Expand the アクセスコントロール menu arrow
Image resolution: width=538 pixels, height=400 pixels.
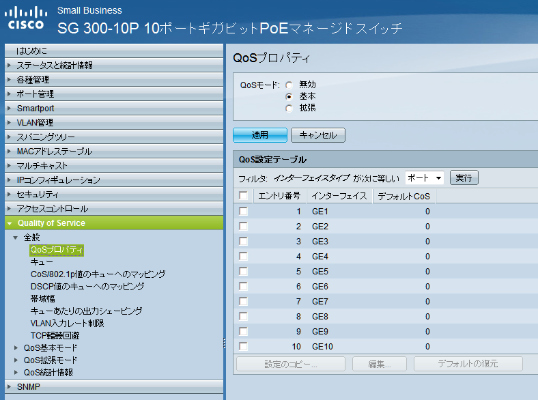point(10,208)
